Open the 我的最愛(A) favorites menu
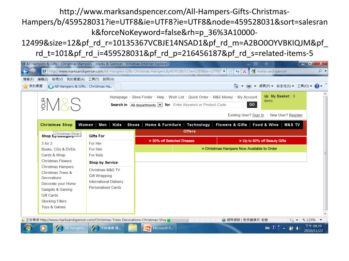The image size is (349, 261). point(76,79)
